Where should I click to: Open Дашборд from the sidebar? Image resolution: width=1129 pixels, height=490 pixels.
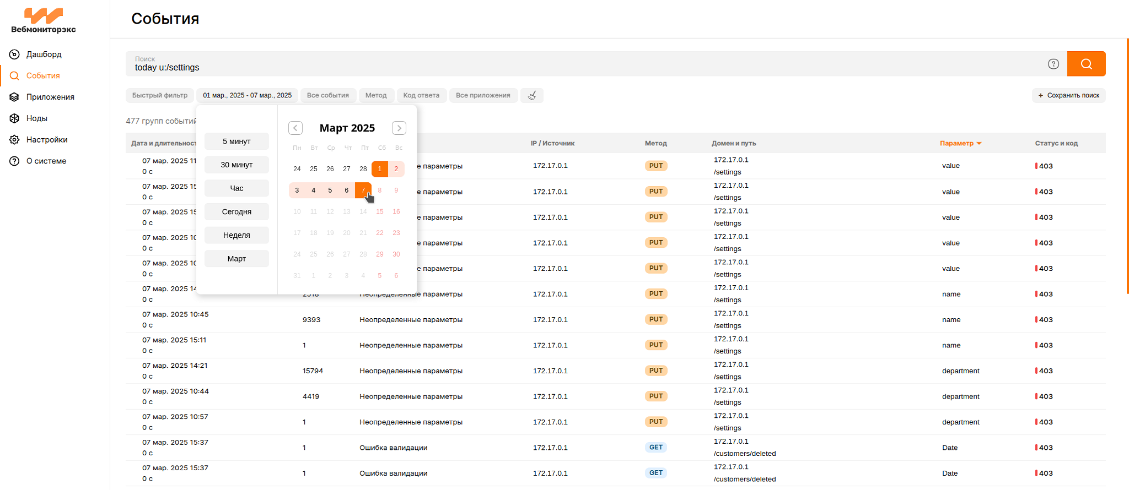tap(44, 55)
